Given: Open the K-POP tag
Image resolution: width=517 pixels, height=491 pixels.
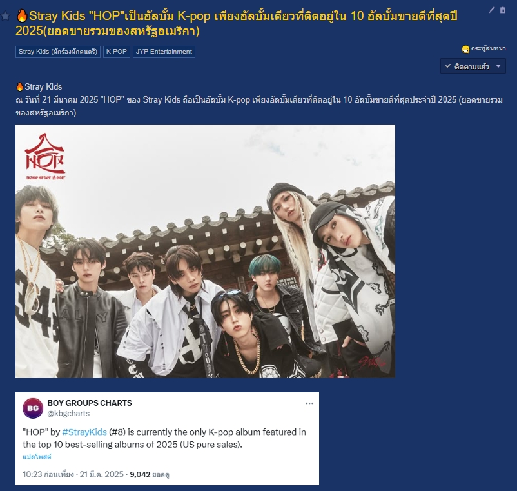Looking at the screenshot, I should (x=117, y=52).
